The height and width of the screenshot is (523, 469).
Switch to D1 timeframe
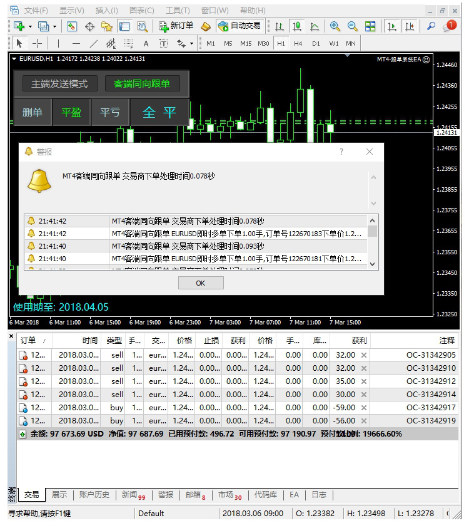[316, 43]
